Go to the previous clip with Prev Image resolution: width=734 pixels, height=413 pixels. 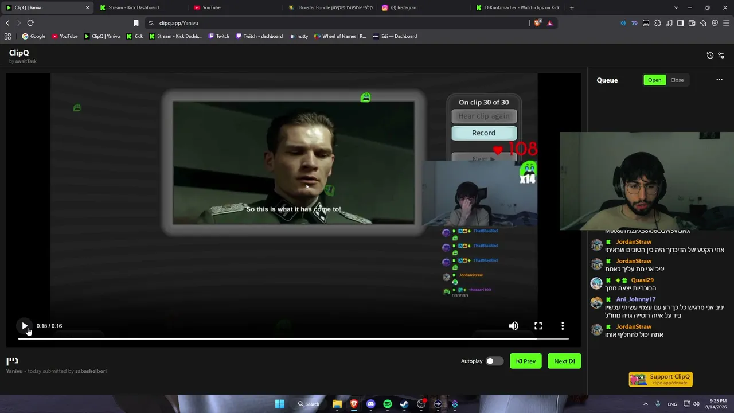coord(526,361)
